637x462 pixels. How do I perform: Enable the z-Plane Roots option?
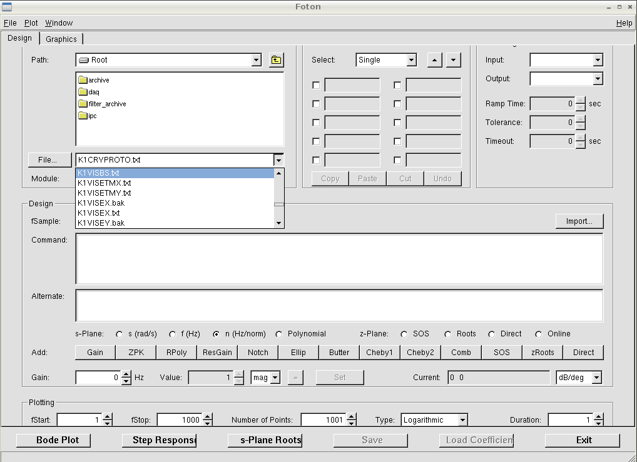pyautogui.click(x=448, y=334)
